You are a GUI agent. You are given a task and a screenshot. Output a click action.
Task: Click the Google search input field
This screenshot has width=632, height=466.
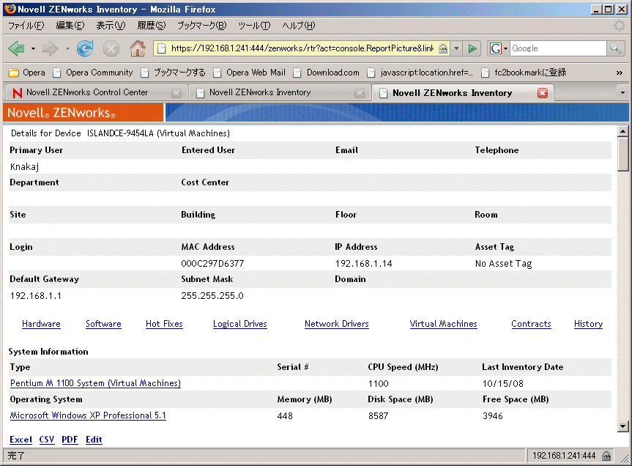[x=558, y=48]
